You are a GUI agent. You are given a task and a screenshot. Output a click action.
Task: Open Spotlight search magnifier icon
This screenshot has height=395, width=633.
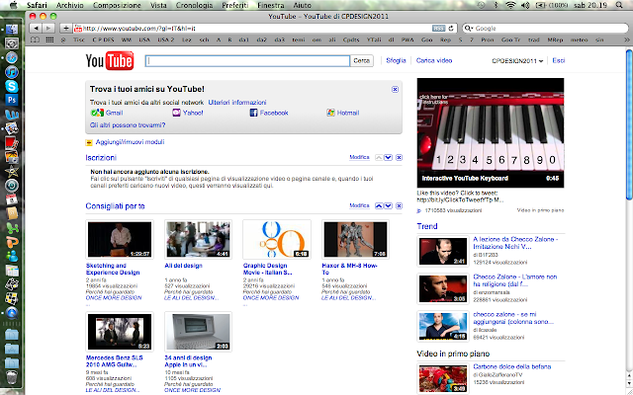coord(619,5)
